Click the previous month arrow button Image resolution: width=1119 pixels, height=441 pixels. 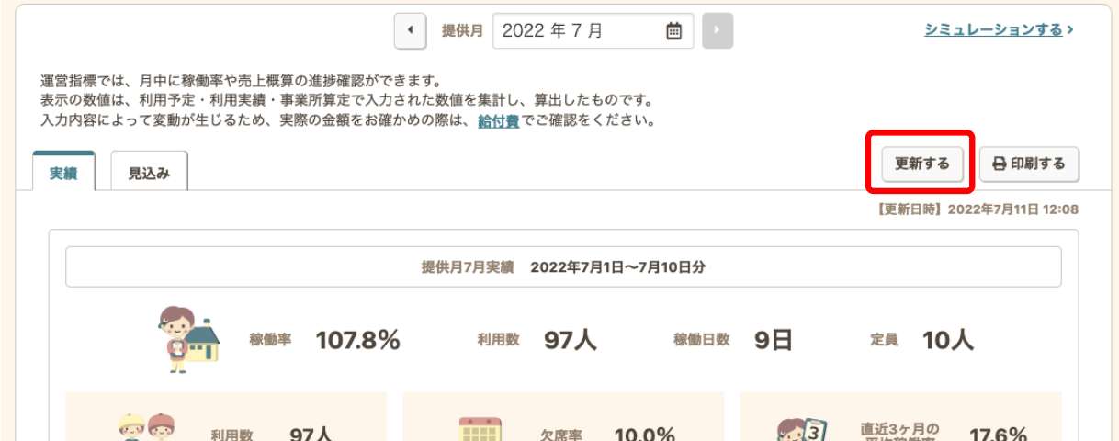click(x=410, y=30)
